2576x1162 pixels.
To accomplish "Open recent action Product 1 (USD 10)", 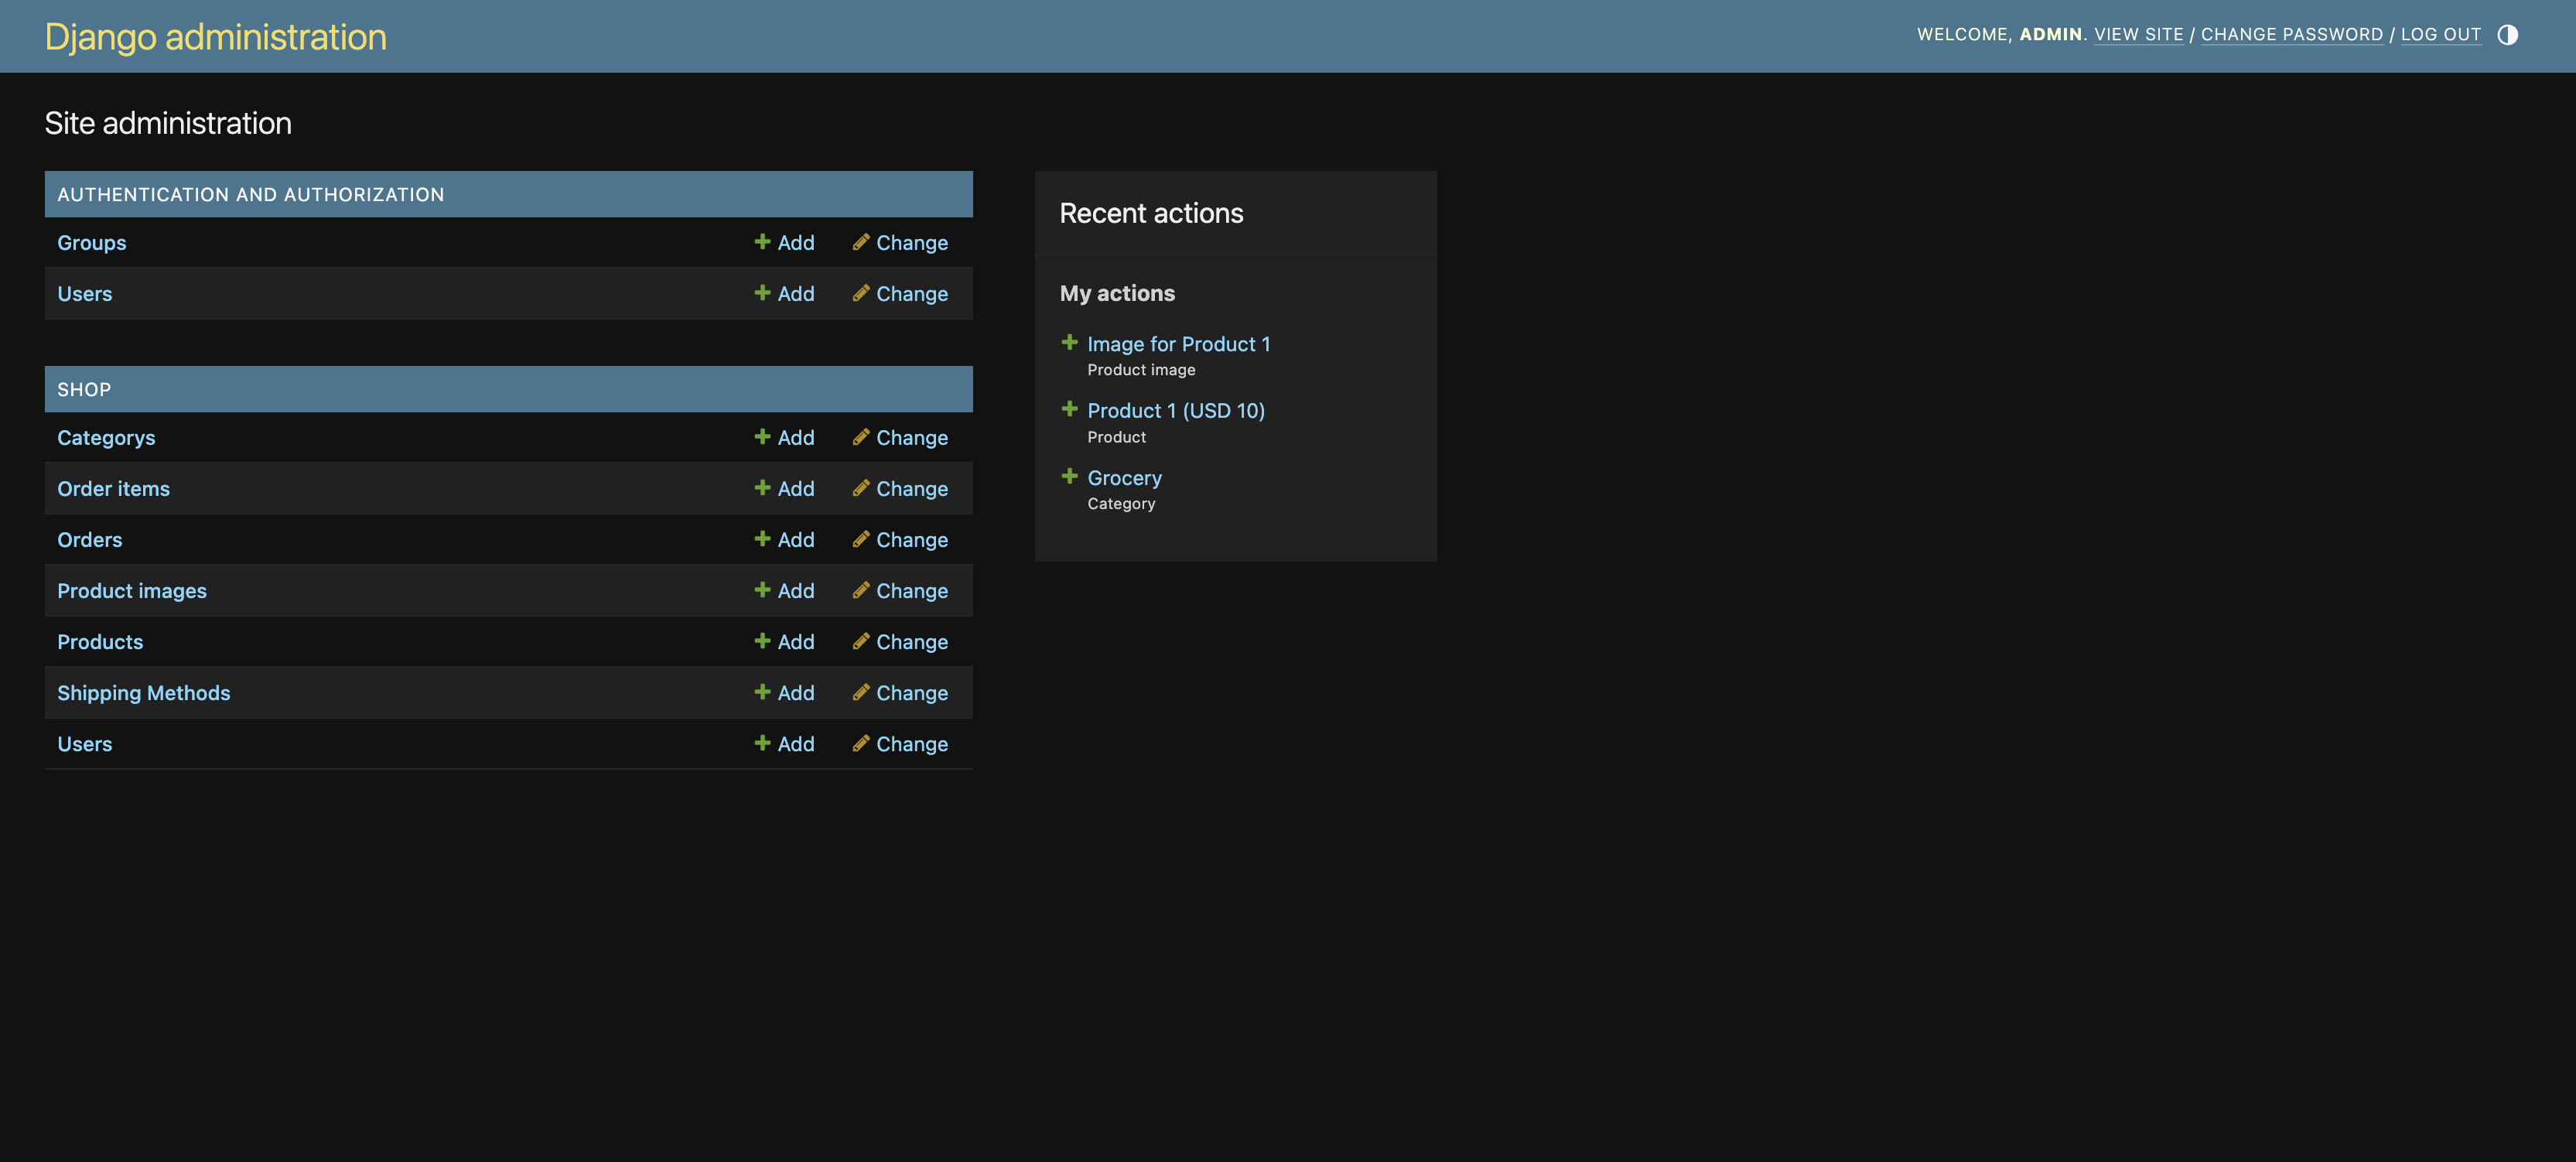I will click(1176, 411).
